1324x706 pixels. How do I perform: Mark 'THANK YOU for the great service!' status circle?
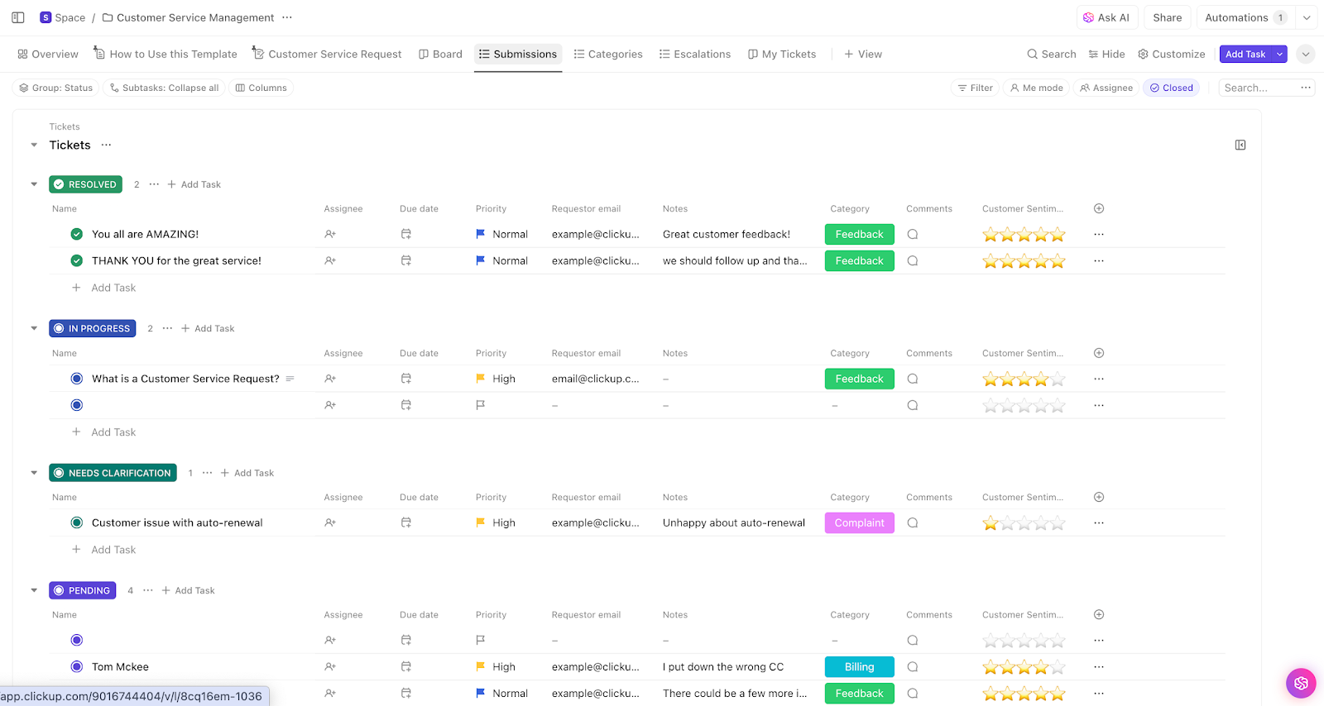click(77, 260)
